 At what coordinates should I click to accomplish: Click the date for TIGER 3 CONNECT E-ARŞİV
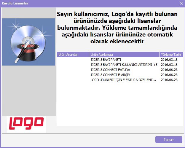(169, 75)
